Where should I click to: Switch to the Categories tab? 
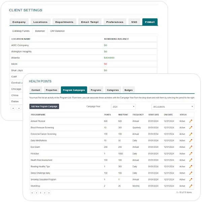pyautogui.click(x=113, y=90)
